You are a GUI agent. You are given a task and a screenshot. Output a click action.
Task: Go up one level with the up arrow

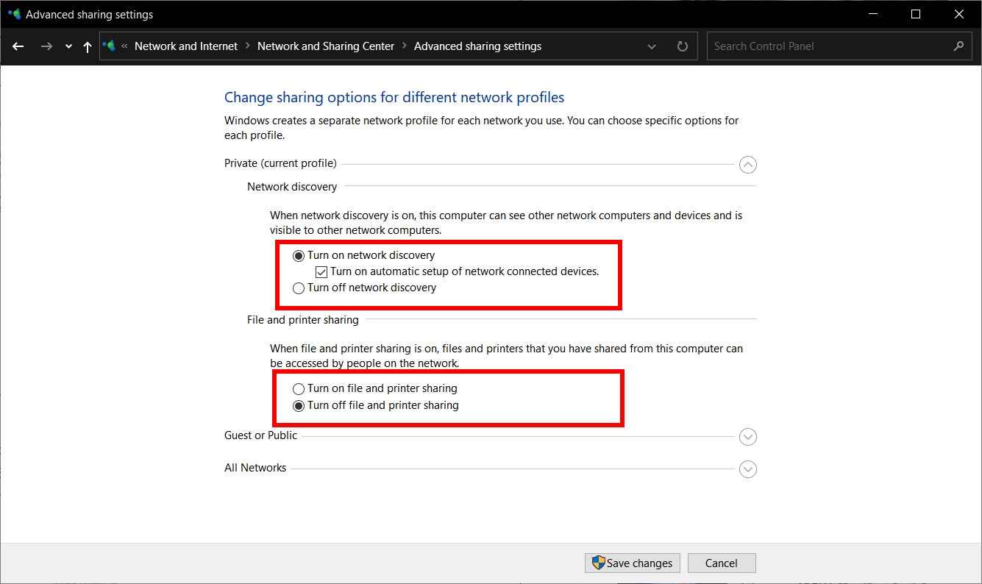tap(88, 46)
